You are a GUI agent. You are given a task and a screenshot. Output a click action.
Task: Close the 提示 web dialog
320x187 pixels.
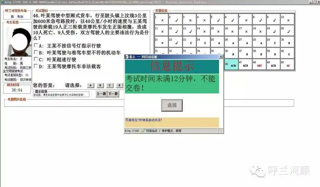[x=221, y=57]
